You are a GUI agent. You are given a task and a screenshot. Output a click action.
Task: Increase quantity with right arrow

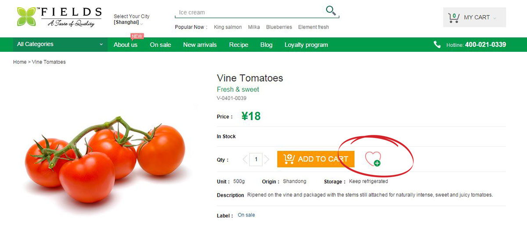267,159
